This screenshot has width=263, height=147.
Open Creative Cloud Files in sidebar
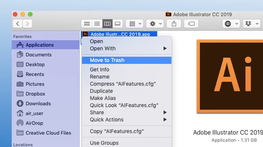[x=46, y=133]
